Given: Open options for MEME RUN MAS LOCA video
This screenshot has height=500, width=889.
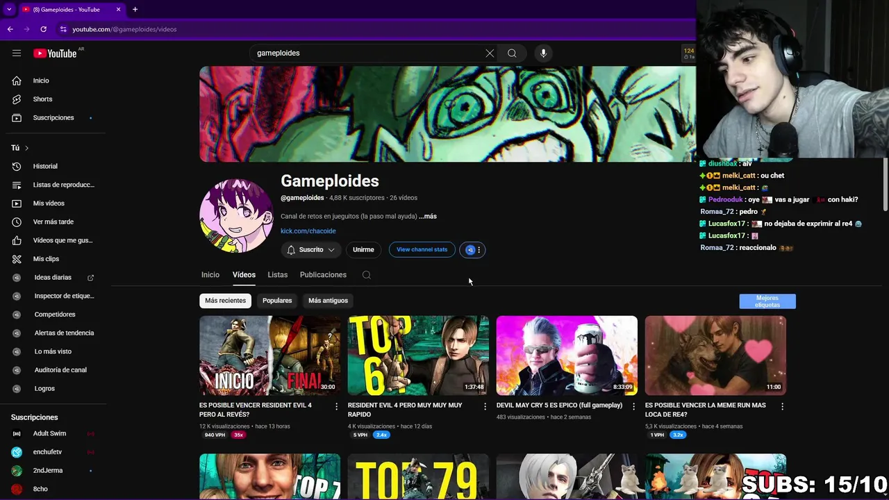Looking at the screenshot, I should (782, 406).
